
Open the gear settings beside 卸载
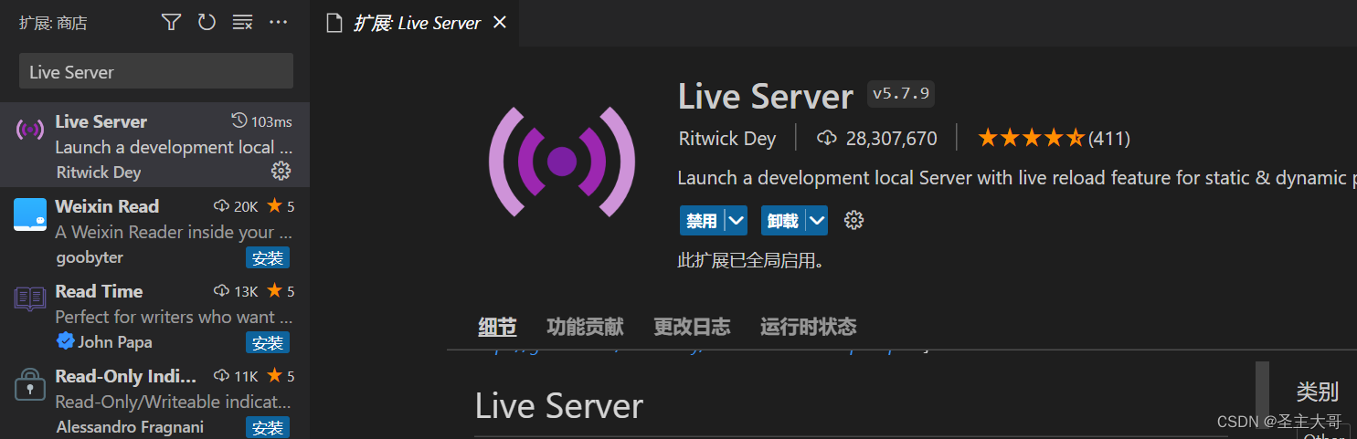point(853,221)
